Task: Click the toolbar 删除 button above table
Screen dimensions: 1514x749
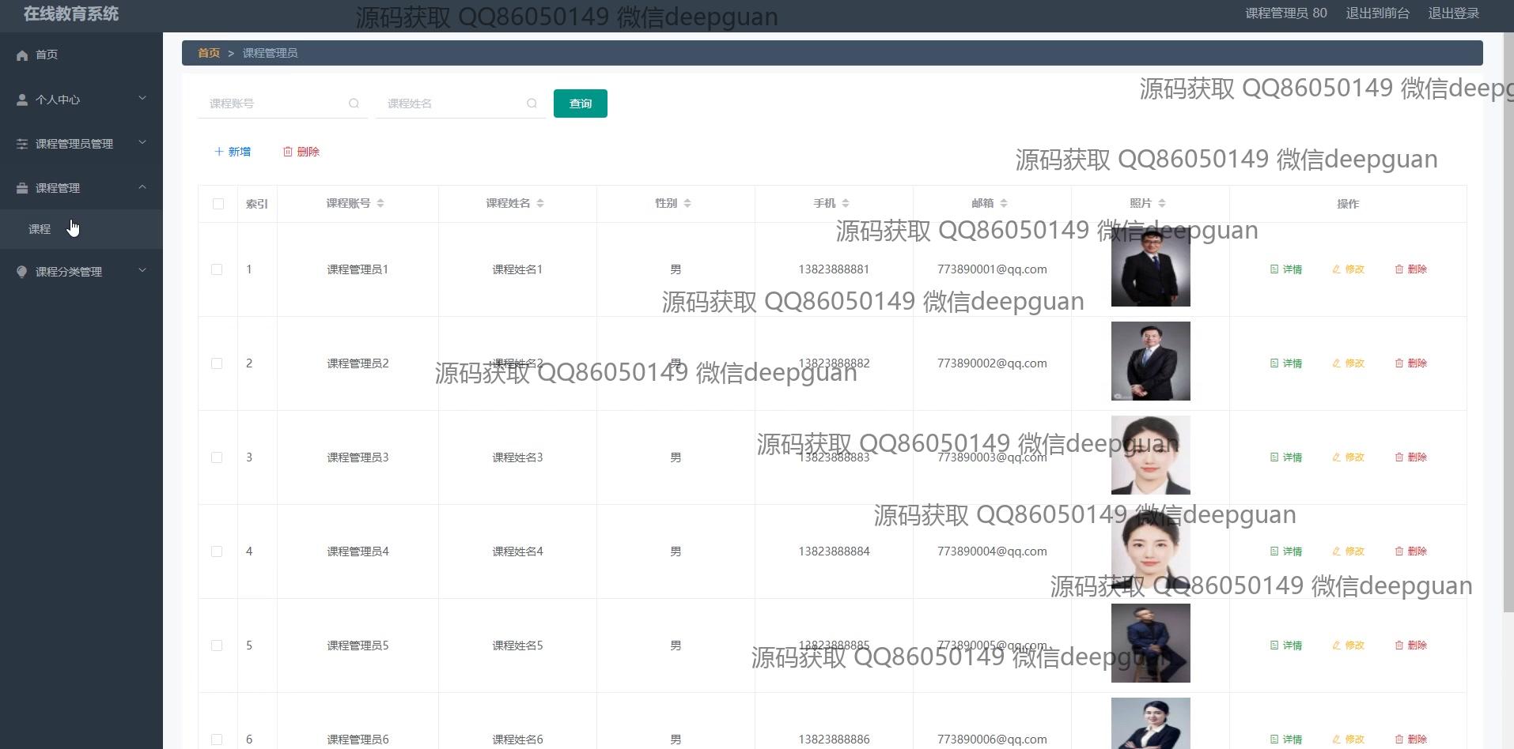Action: [301, 152]
